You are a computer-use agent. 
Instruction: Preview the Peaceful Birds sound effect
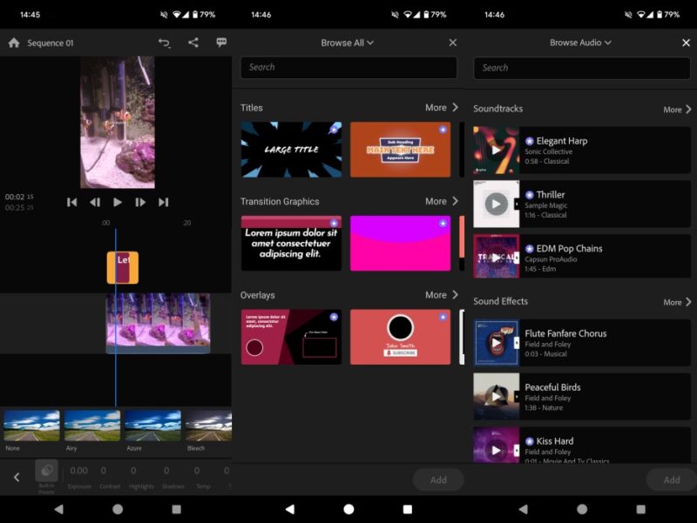497,397
